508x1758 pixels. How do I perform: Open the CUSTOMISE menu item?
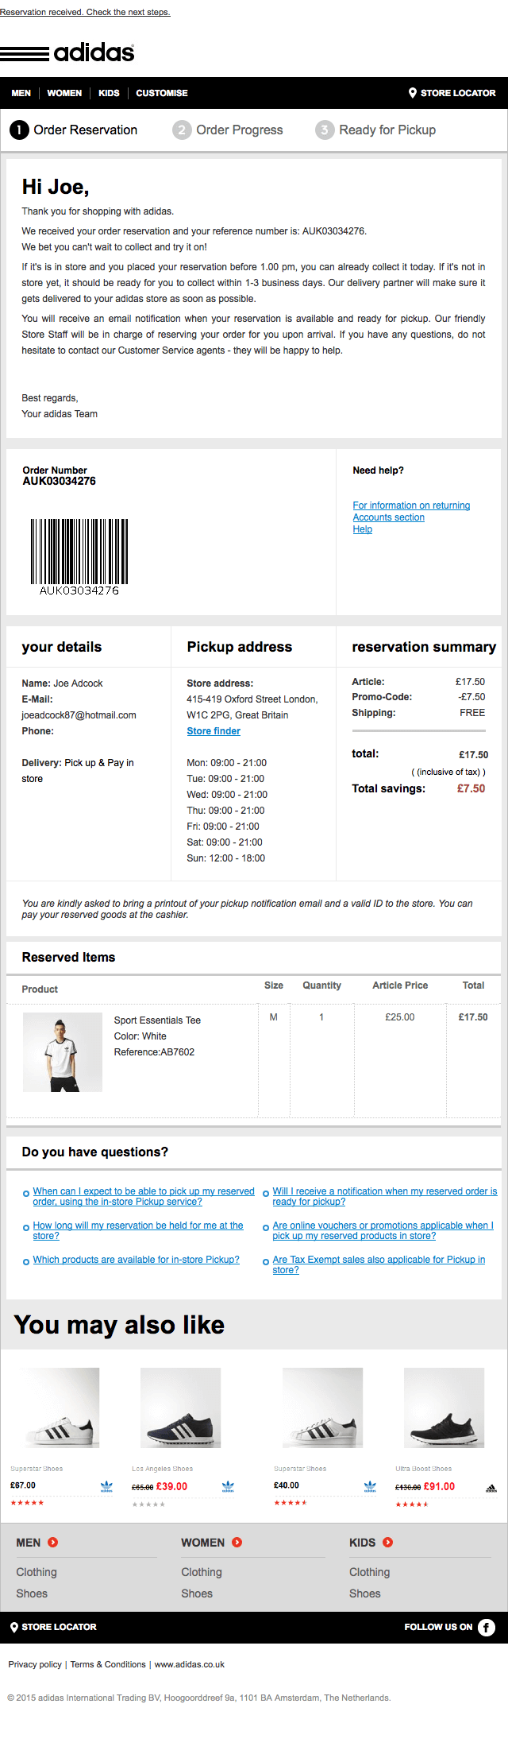coord(161,93)
